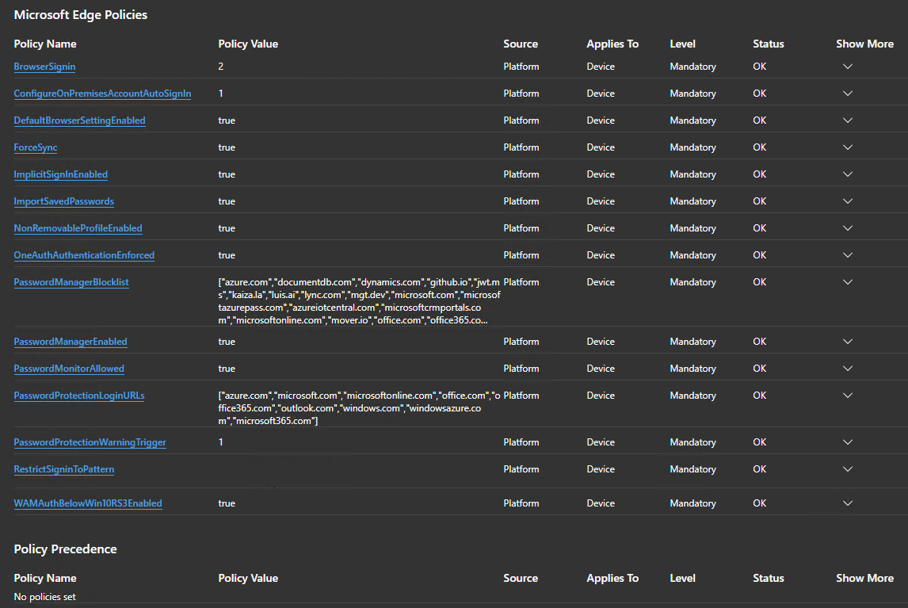Open the ImportSavedPasswords policy link
This screenshot has height=608, width=908.
point(63,201)
